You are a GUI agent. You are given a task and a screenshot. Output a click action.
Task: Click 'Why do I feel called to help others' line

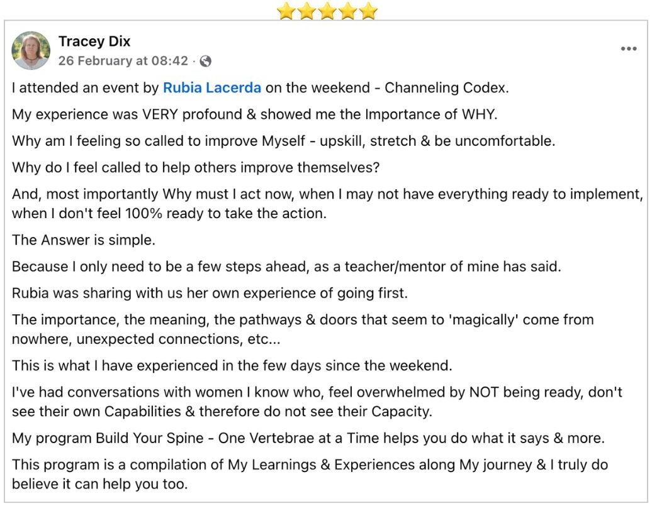click(x=196, y=168)
